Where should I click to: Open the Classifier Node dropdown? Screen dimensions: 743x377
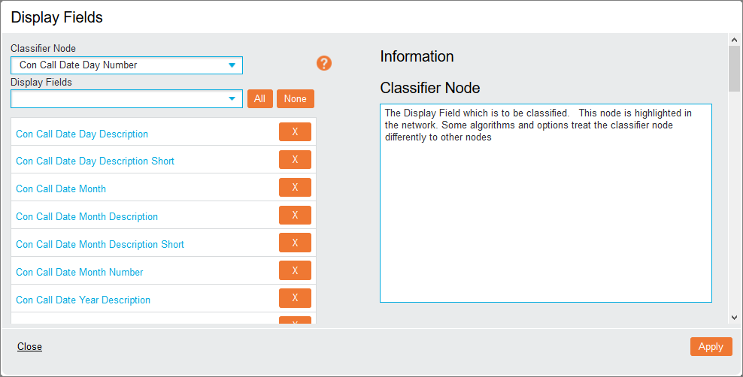pos(232,65)
